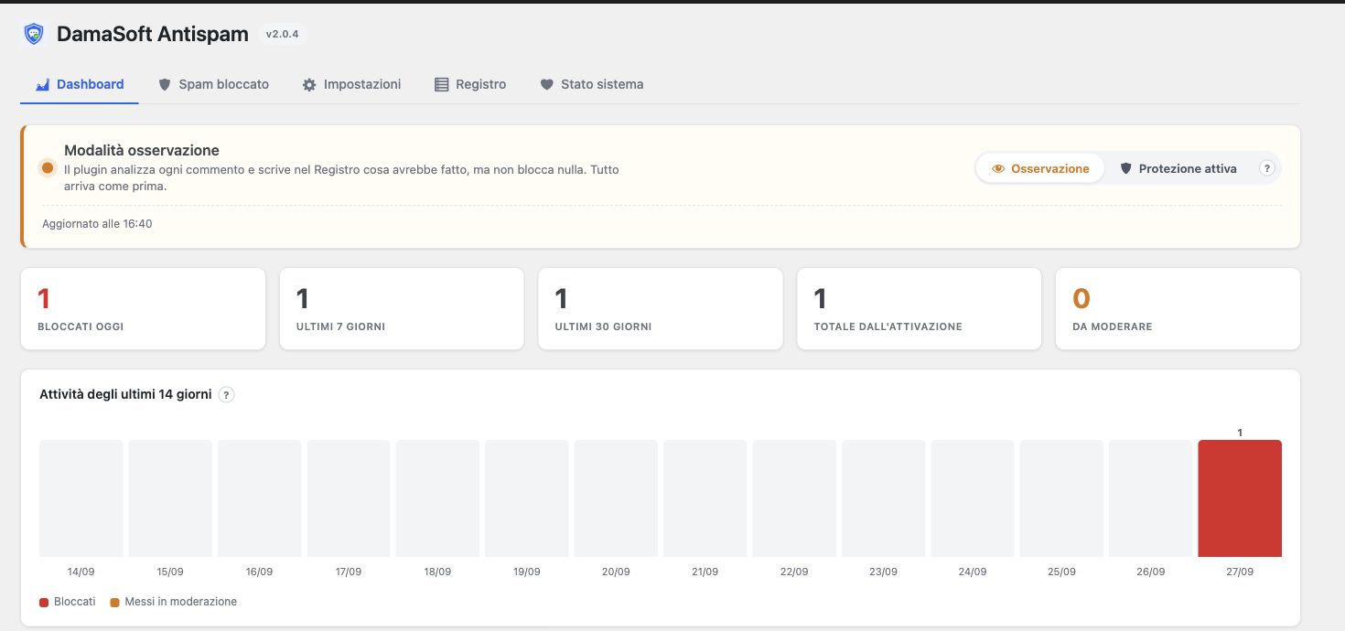This screenshot has width=1345, height=631.
Task: Click the DamaSoft Antispam shield logo
Action: point(34,34)
